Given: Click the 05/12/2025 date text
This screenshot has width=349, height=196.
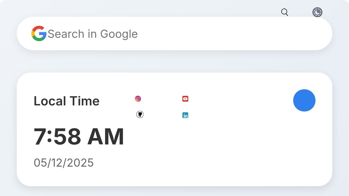Looking at the screenshot, I should point(64,163).
